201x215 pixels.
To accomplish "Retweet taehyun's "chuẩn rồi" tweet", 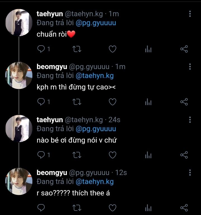I will [77, 49].
